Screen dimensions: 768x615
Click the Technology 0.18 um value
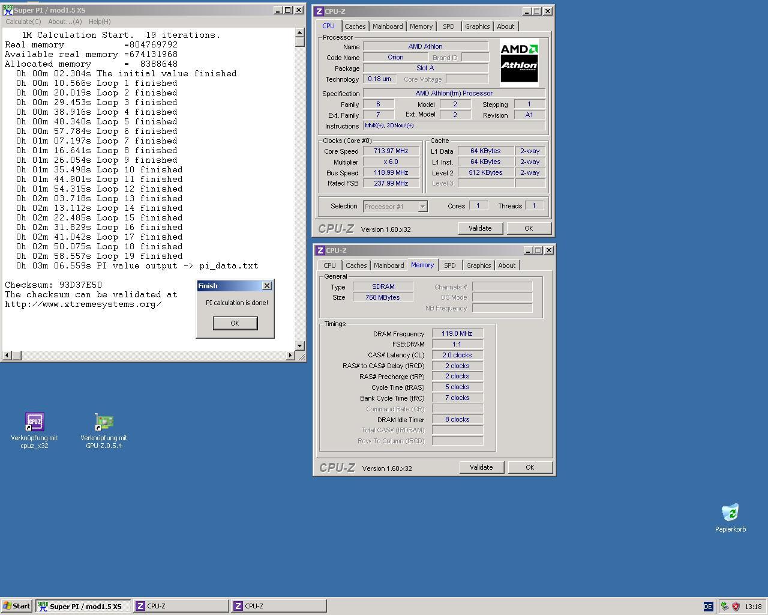point(379,79)
